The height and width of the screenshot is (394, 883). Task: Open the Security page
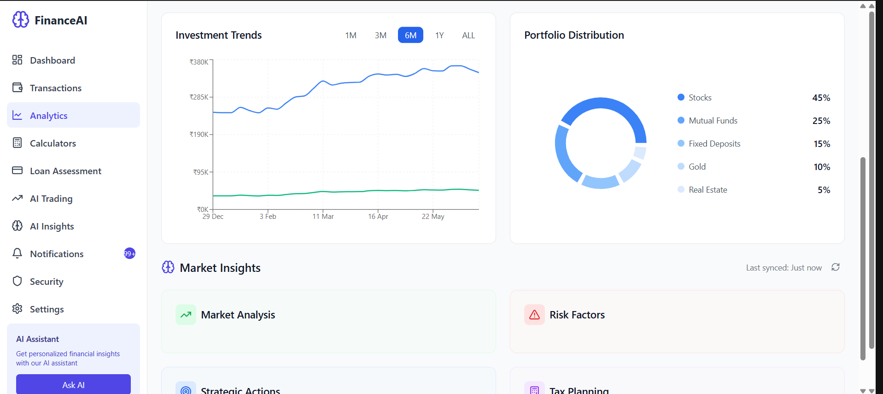pyautogui.click(x=73, y=282)
